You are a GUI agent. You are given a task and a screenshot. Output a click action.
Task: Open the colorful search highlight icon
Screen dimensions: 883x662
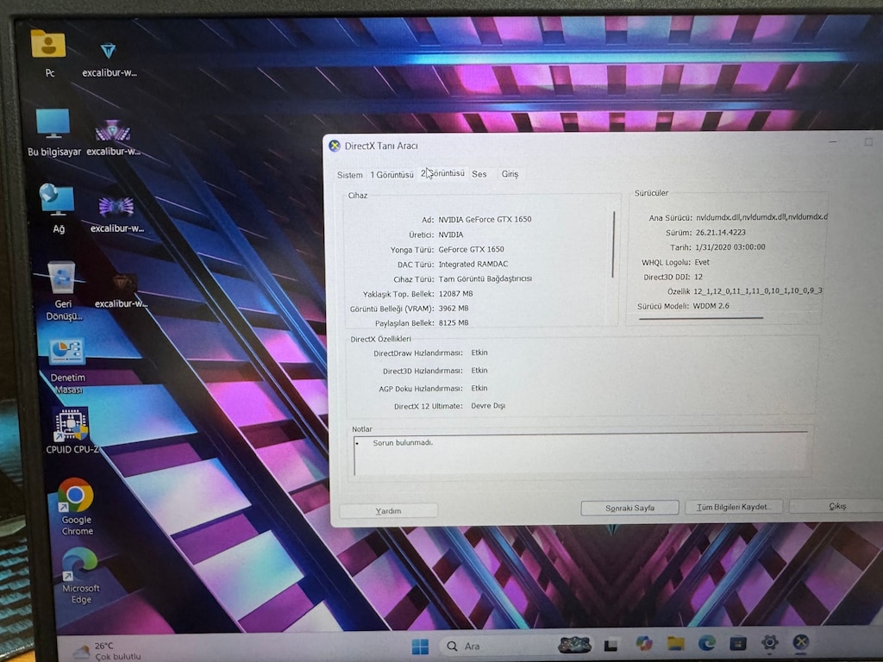[574, 645]
